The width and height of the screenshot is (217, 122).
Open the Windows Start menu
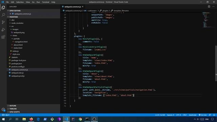click(x=3, y=119)
